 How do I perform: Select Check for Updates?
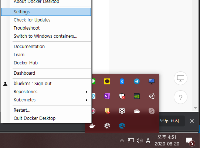point(46,20)
